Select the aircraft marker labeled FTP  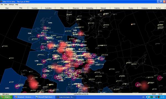(101, 11)
